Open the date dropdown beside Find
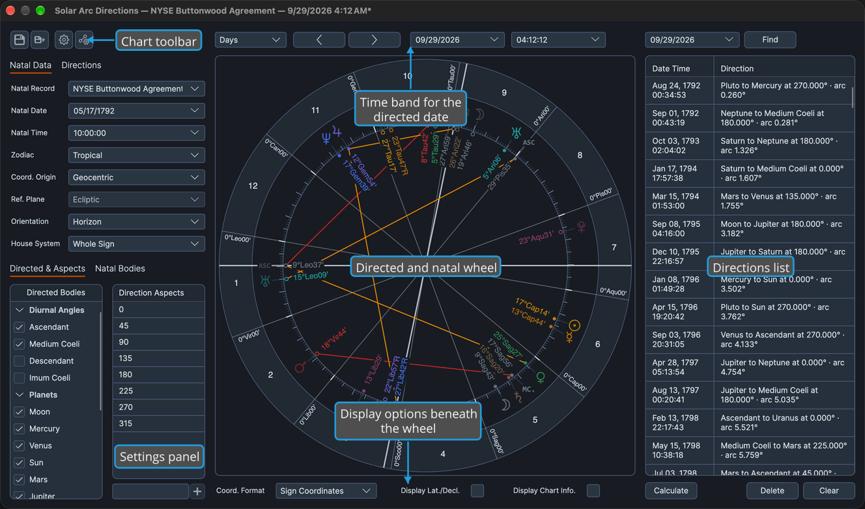Viewport: 865px width, 509px height. click(x=692, y=40)
